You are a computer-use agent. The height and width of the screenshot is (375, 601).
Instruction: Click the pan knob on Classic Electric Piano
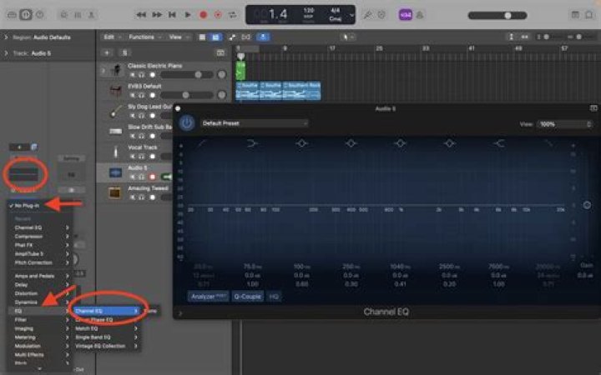[221, 75]
